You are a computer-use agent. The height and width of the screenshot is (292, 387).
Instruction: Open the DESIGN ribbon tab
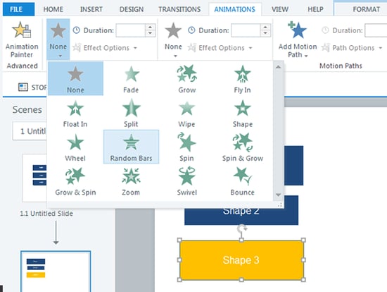(132, 9)
